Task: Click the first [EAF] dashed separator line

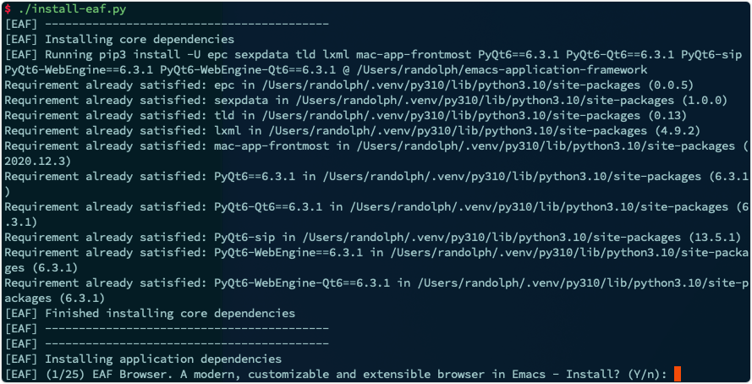Action: click(x=167, y=25)
